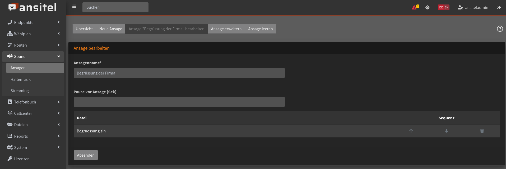Click the logout icon

click(x=499, y=7)
